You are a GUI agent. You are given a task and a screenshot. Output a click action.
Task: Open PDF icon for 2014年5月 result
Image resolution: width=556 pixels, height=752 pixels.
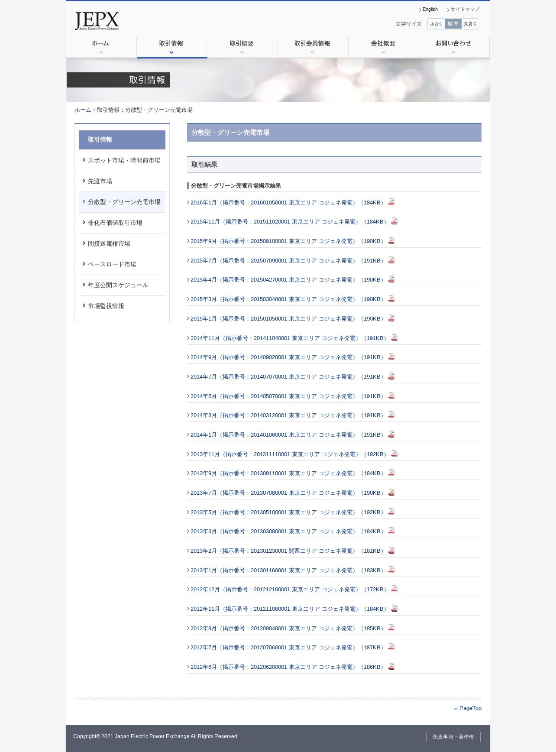[x=391, y=395]
